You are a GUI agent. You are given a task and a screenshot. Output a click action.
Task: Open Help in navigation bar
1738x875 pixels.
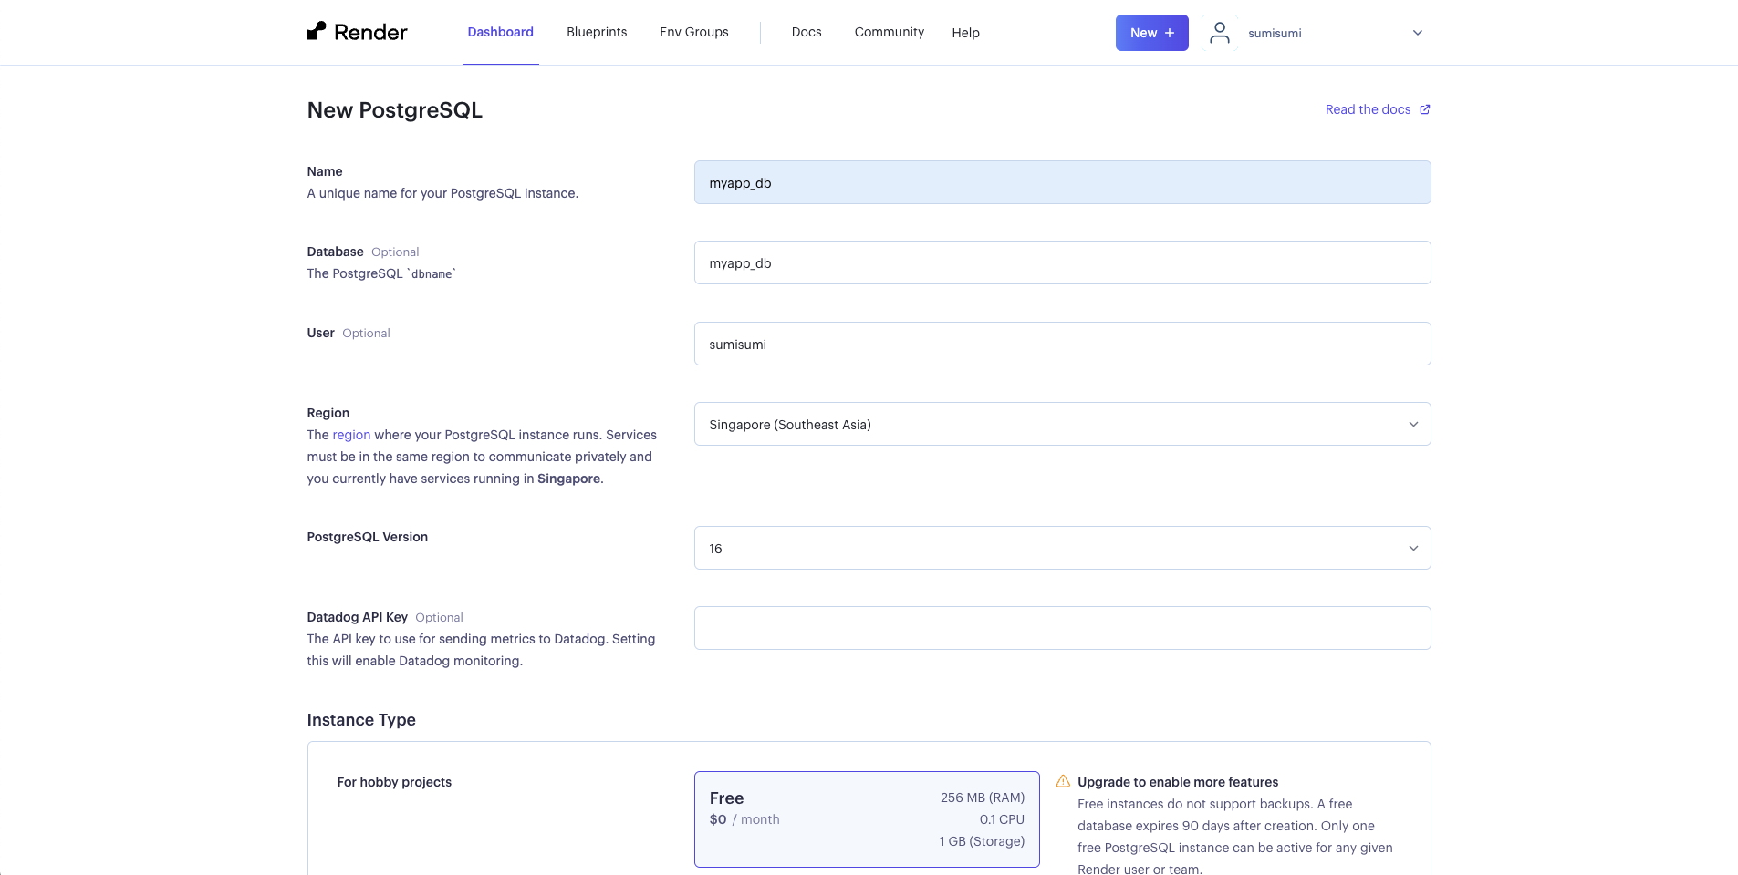pos(966,33)
